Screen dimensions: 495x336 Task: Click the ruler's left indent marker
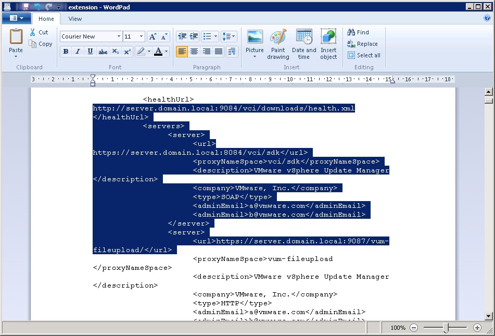point(93,84)
